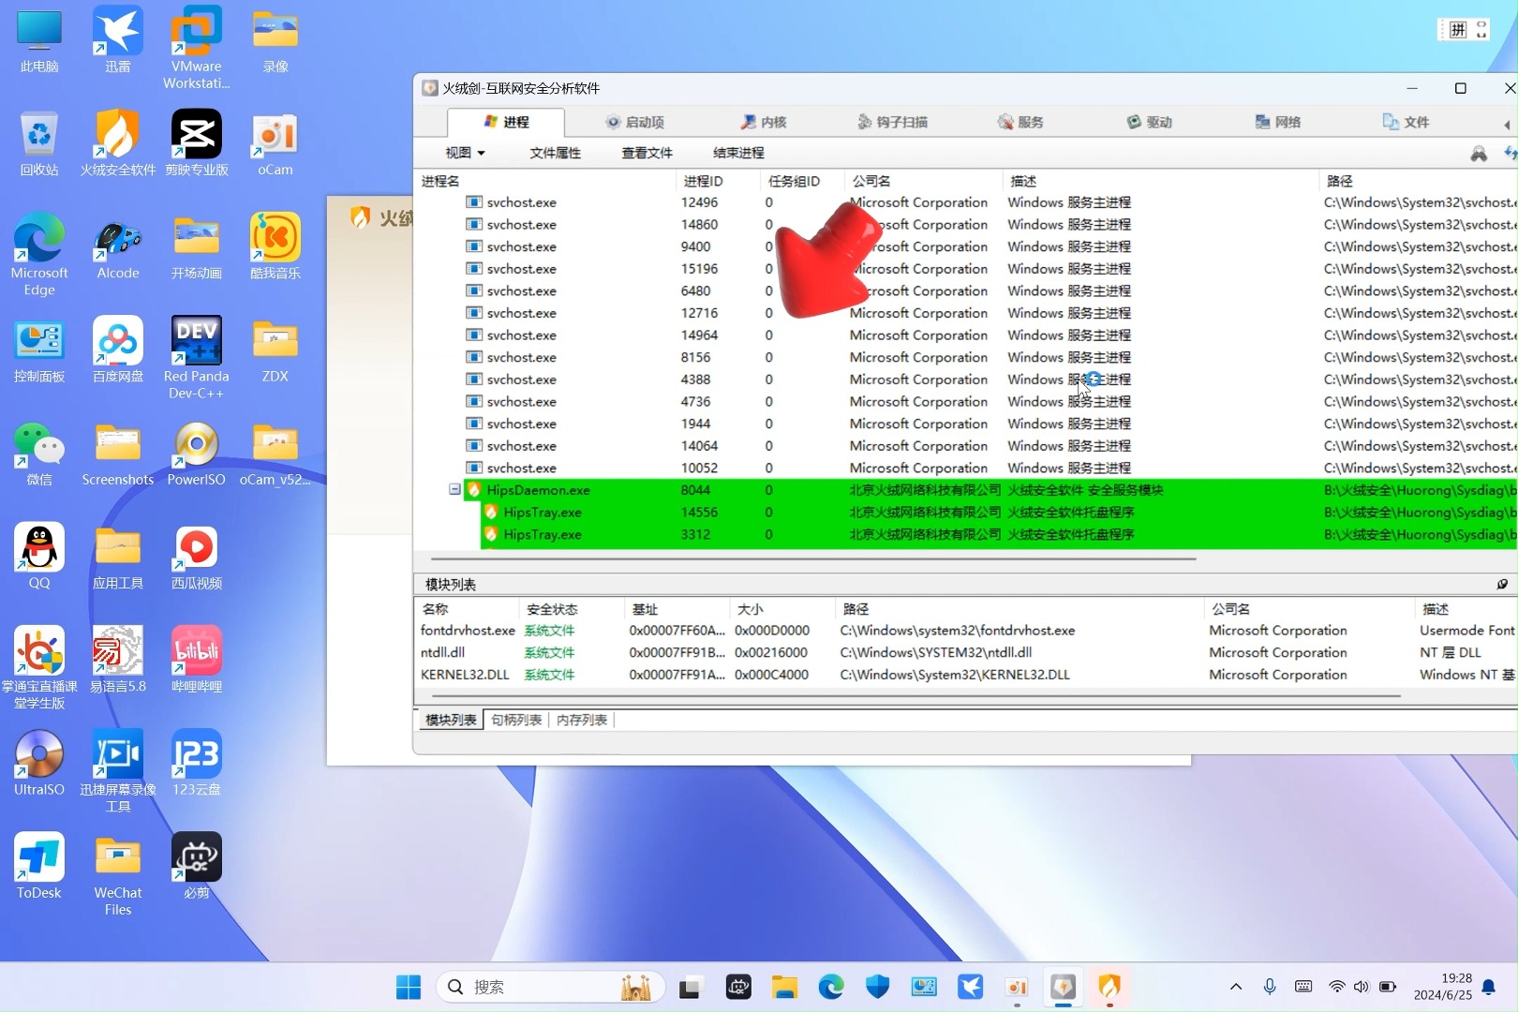1518x1012 pixels.
Task: Open File Explorer from taskbar
Action: tap(784, 987)
